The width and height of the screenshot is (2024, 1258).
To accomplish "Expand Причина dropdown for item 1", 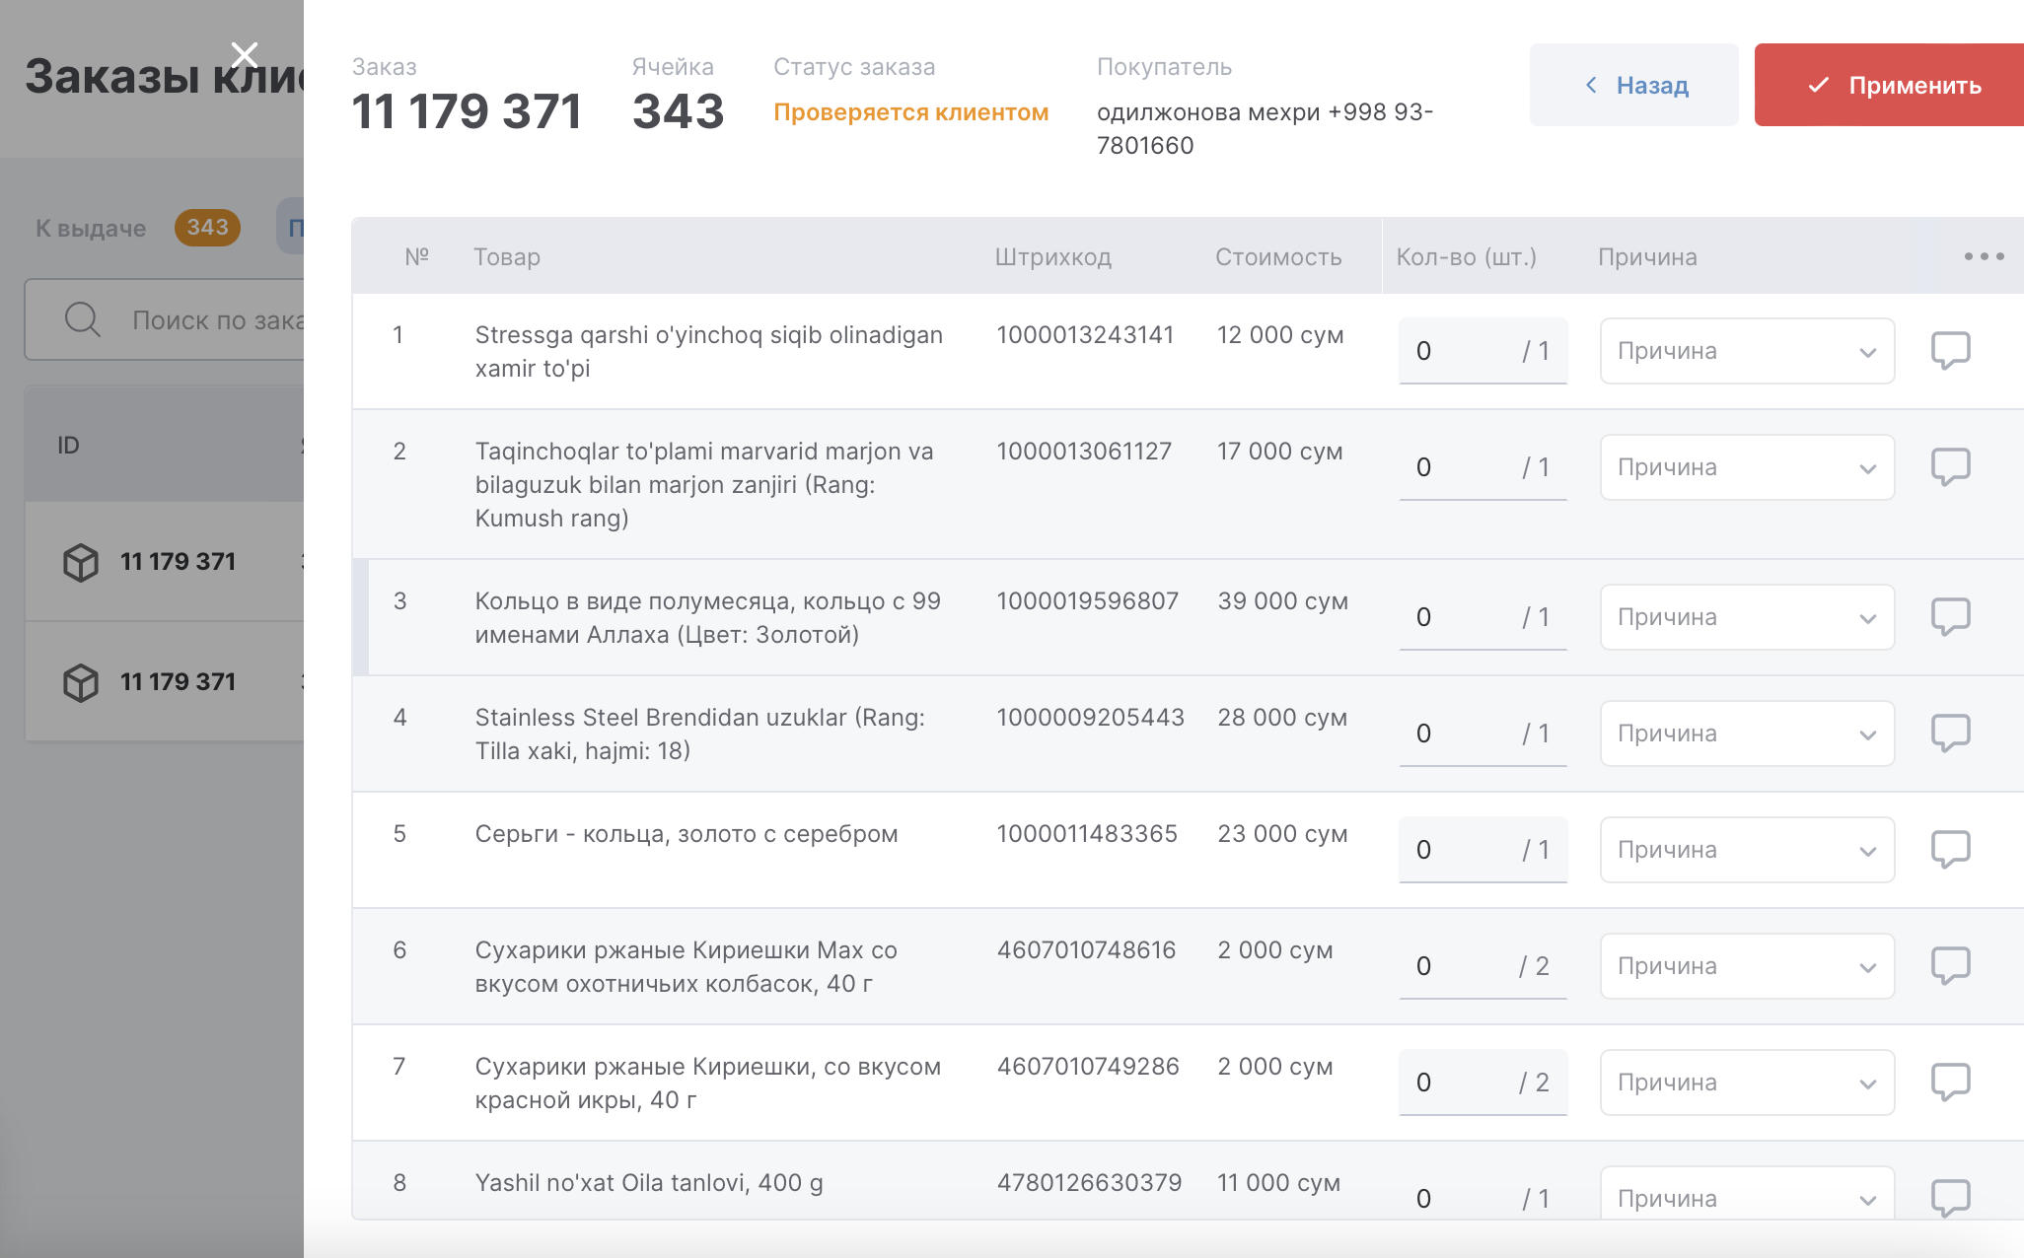I will tap(1746, 351).
